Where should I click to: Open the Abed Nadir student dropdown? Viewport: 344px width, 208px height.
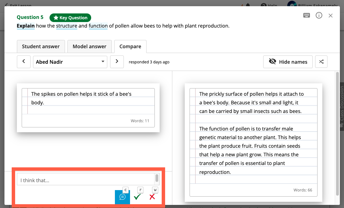[x=70, y=62]
